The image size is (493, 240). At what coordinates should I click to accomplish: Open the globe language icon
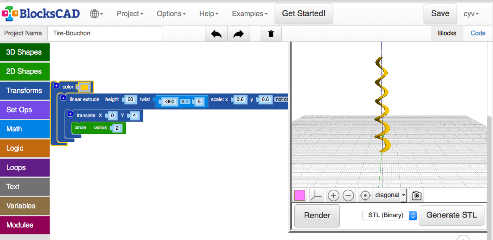coord(94,13)
